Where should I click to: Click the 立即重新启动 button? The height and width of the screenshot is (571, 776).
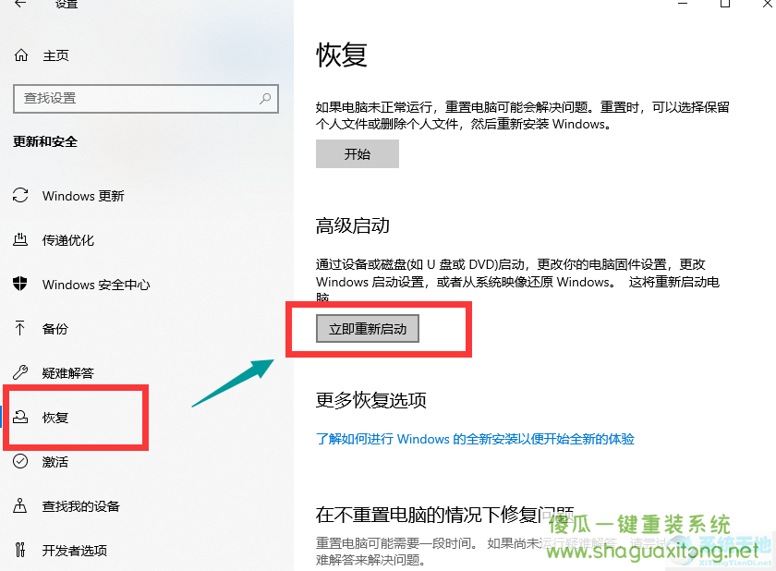(x=368, y=329)
